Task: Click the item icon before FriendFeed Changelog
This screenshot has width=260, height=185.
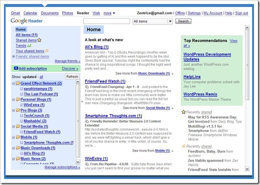Action: 87,87
